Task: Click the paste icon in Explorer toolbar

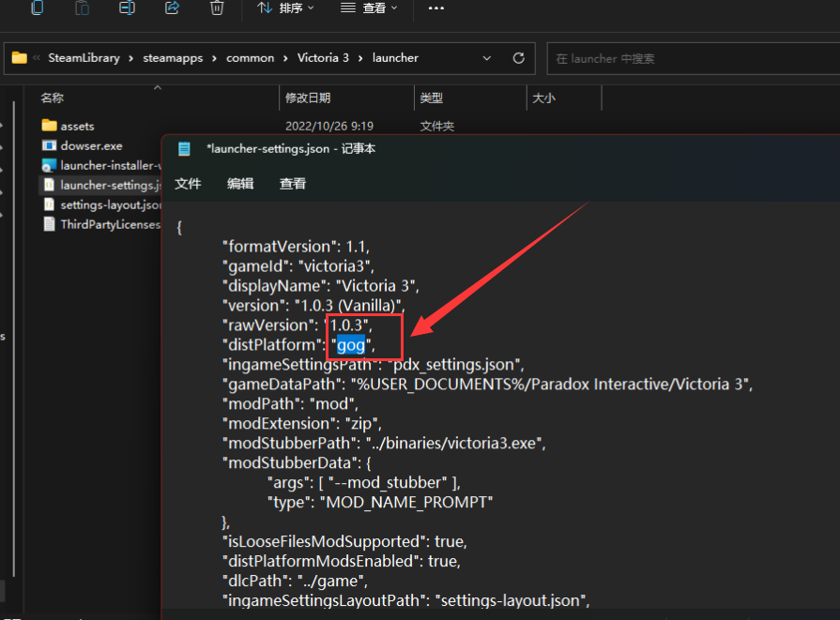Action: click(x=82, y=8)
